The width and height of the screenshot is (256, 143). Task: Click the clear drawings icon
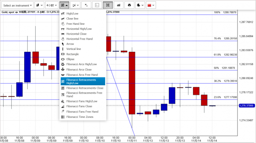(x=86, y=5)
